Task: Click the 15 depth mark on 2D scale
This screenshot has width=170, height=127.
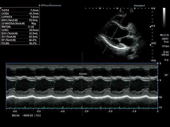Action: [154, 61]
